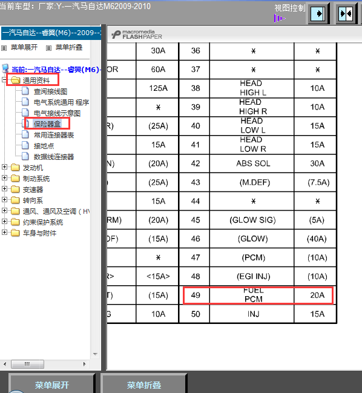
Task: Click the <15A> cell in the table
Action: tap(157, 276)
